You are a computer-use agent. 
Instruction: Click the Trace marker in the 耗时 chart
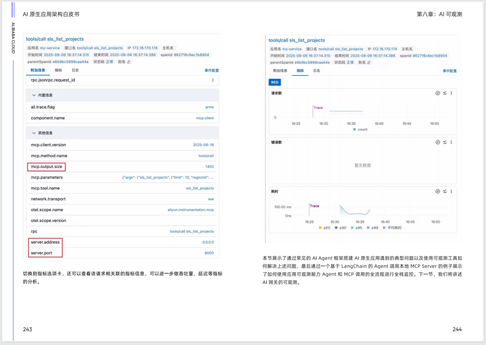[314, 206]
